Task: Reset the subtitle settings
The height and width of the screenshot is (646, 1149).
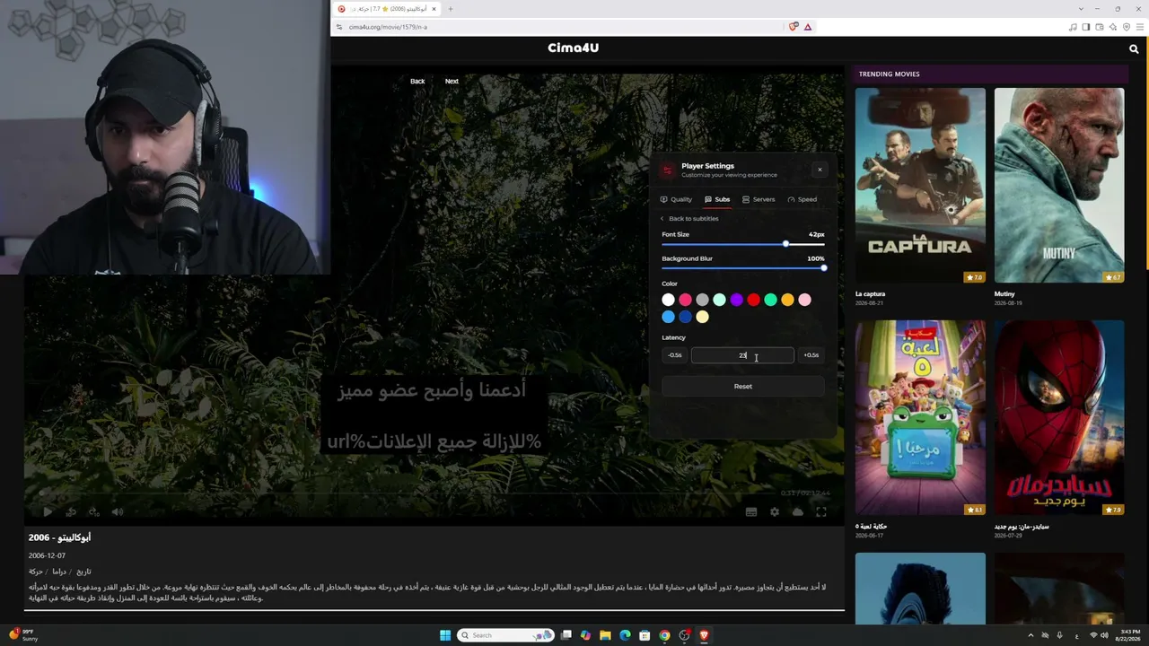Action: click(743, 387)
